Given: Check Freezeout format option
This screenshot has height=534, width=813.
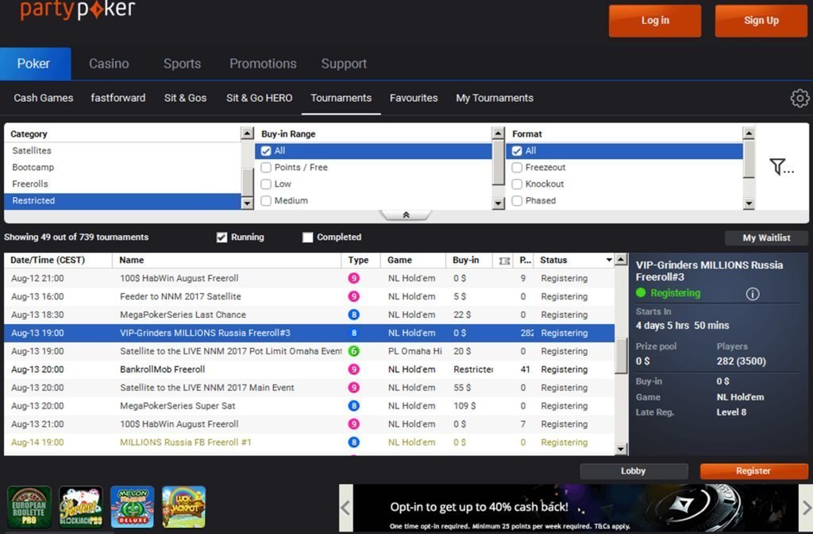Looking at the screenshot, I should click(517, 167).
